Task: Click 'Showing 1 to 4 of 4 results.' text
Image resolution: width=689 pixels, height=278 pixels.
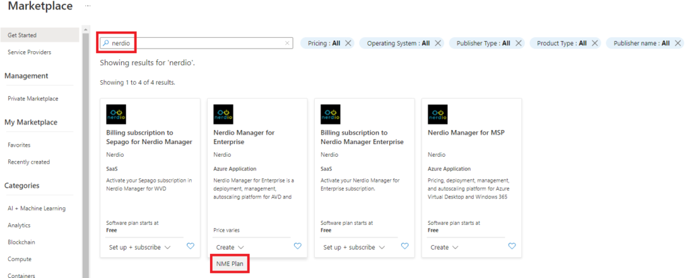Action: pos(137,82)
